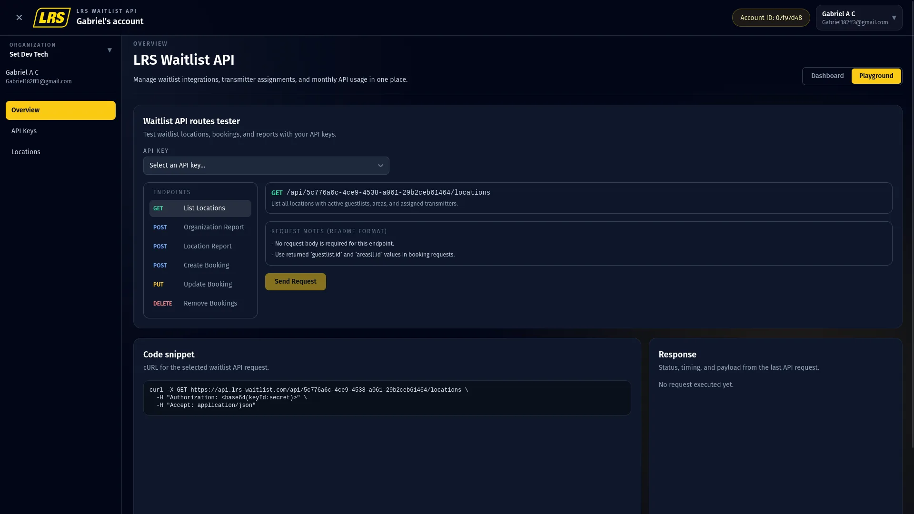Screen dimensions: 914x514
Task: Open the Gabriel A C account menu
Action: (859, 18)
